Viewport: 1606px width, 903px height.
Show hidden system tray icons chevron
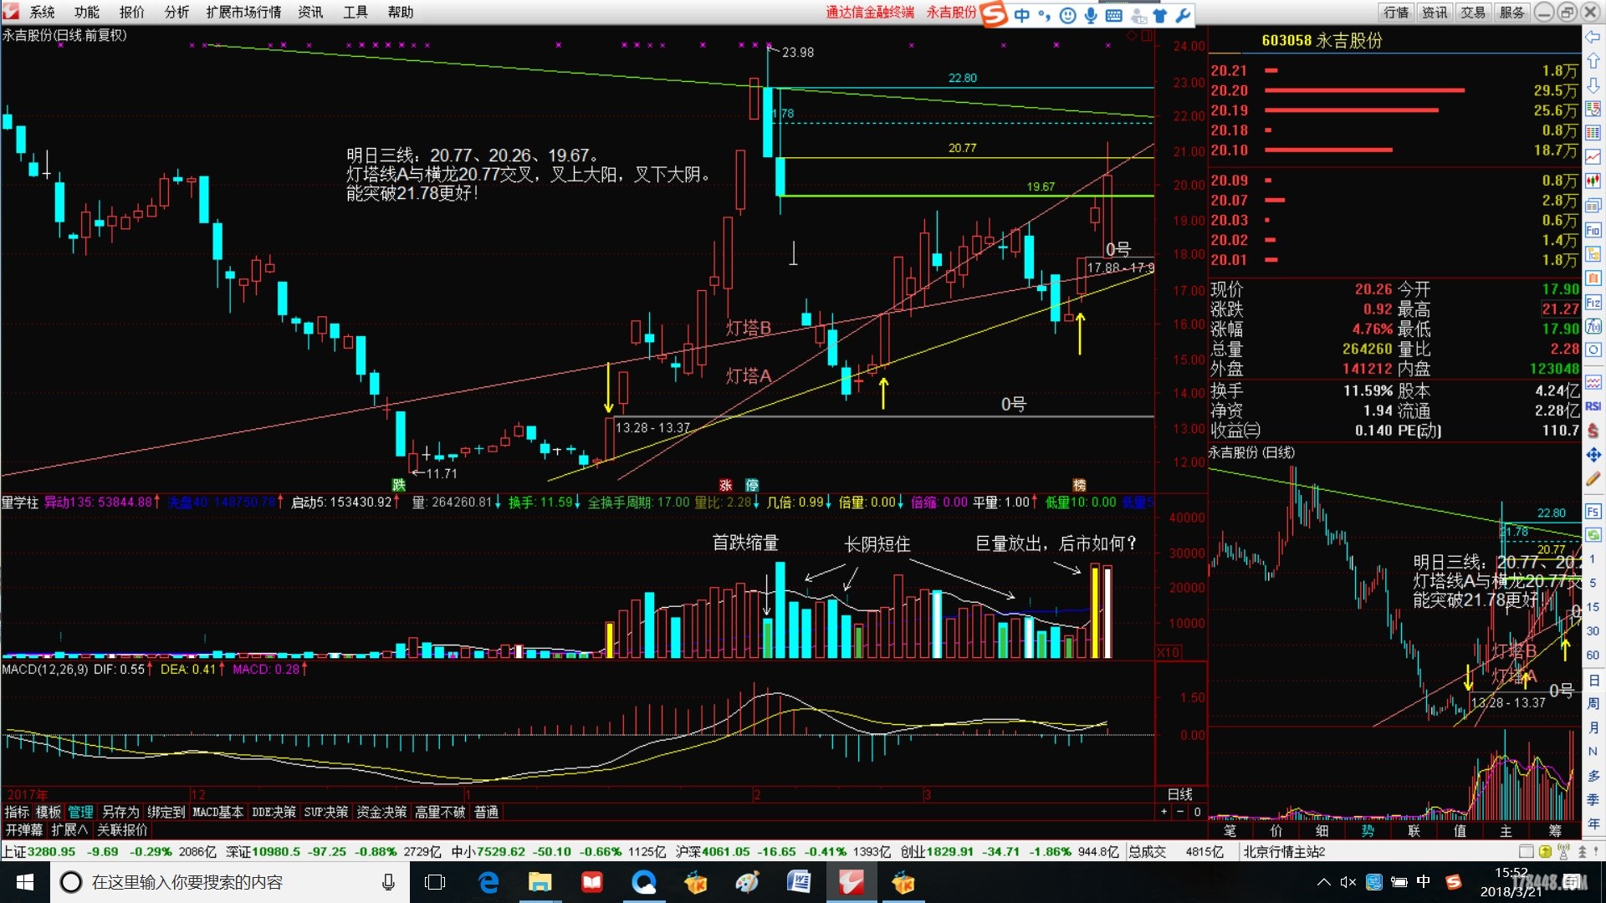pyautogui.click(x=1323, y=882)
